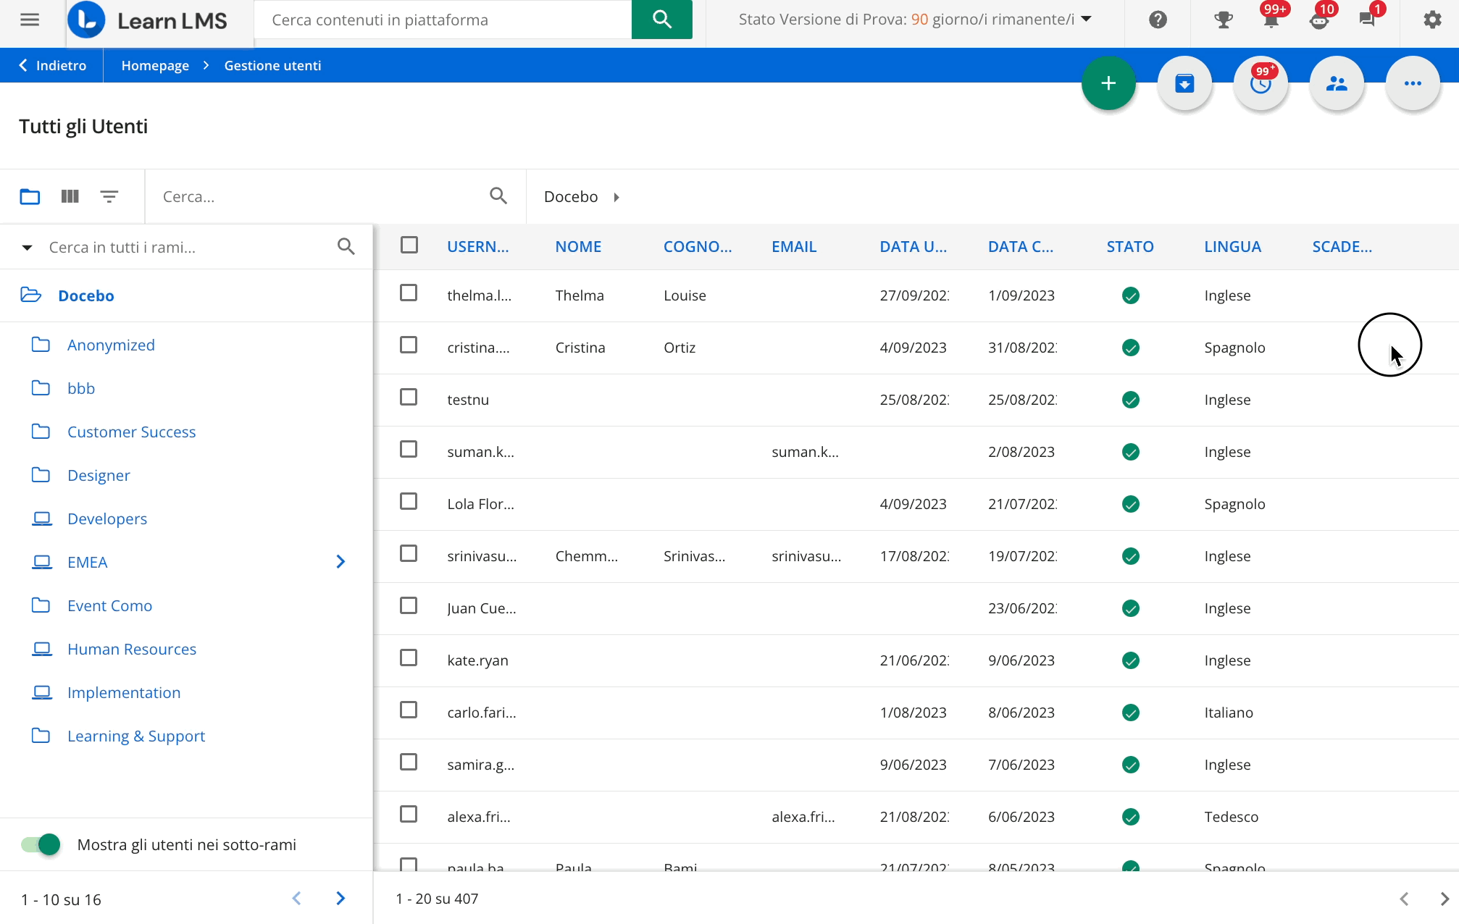Select the checkbox for thelma row
The height and width of the screenshot is (924, 1459).
click(409, 293)
